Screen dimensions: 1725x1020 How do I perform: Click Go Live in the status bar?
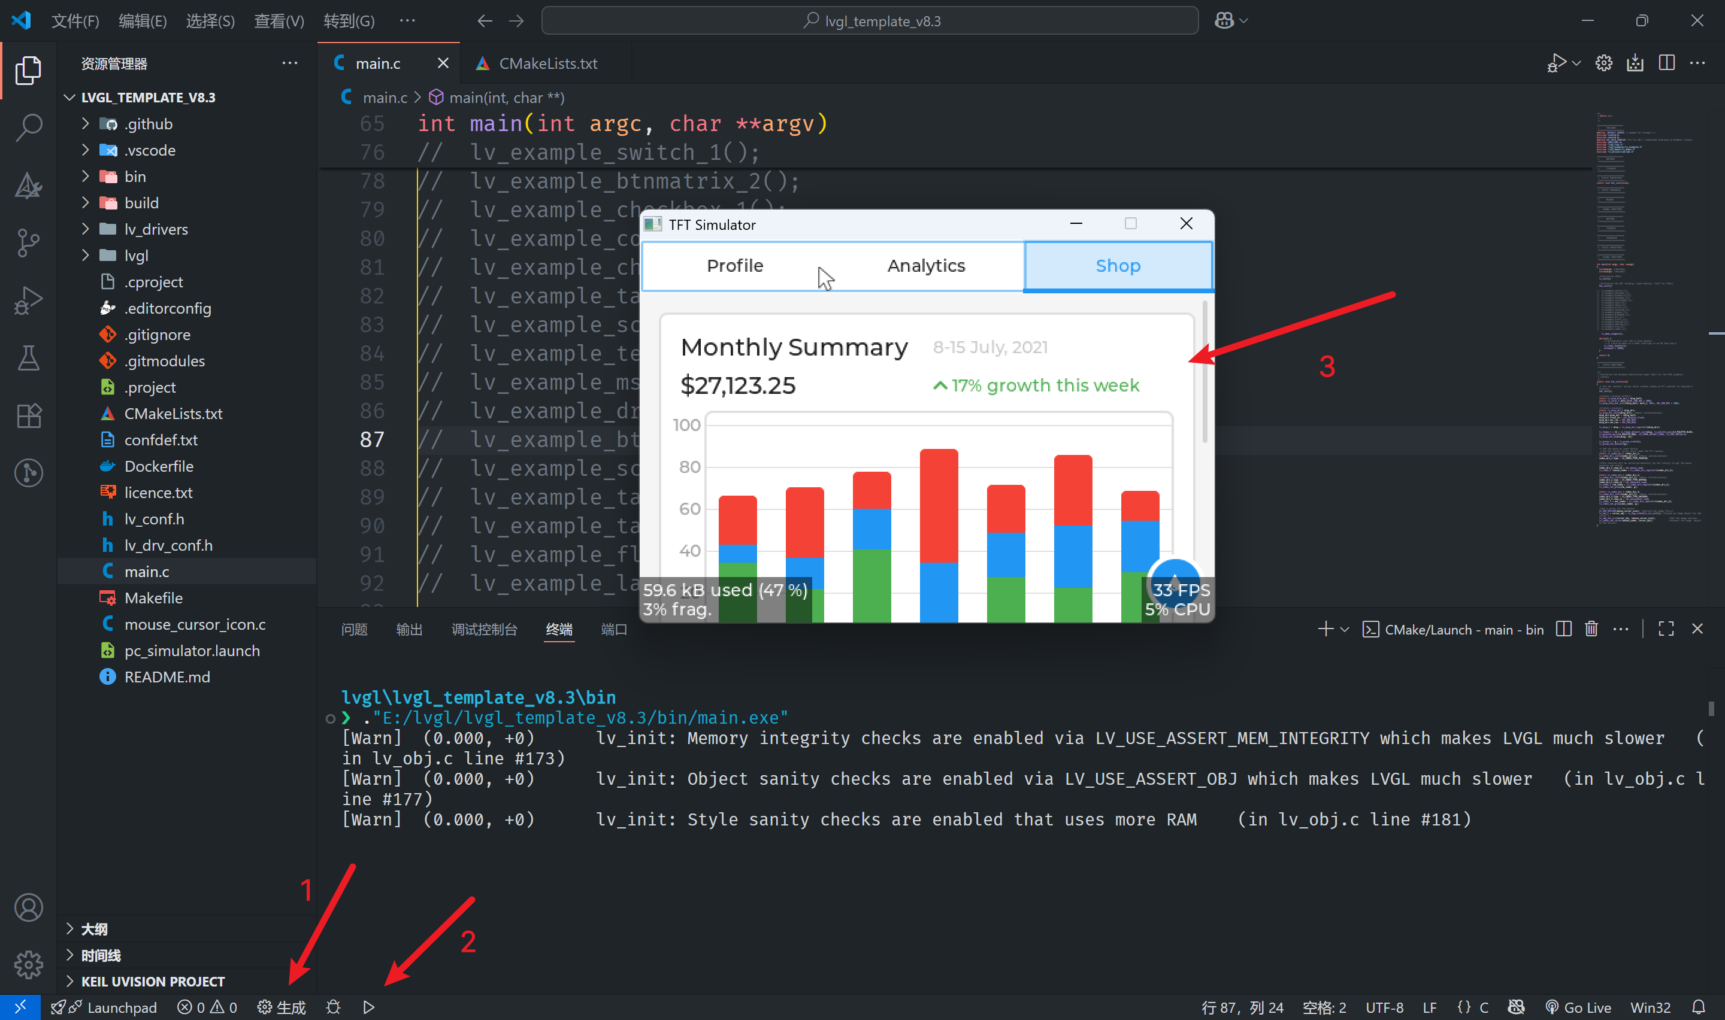tap(1578, 1007)
